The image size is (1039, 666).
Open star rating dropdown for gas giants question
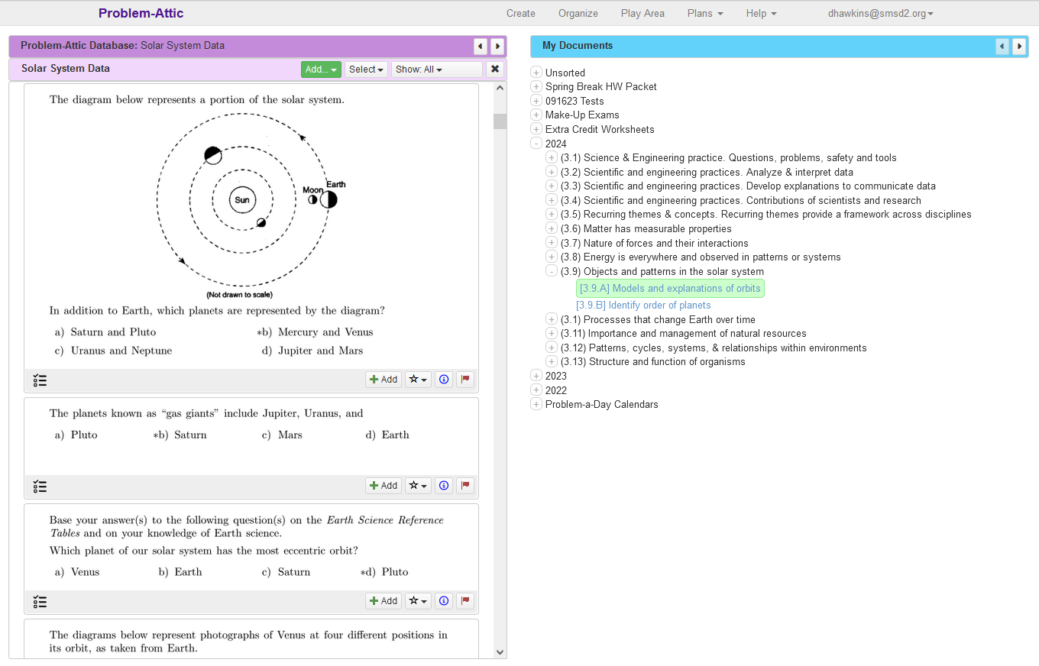point(418,486)
